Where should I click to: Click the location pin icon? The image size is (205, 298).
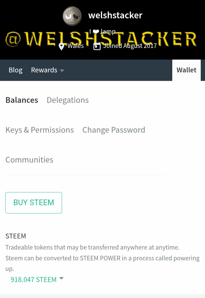point(61,46)
